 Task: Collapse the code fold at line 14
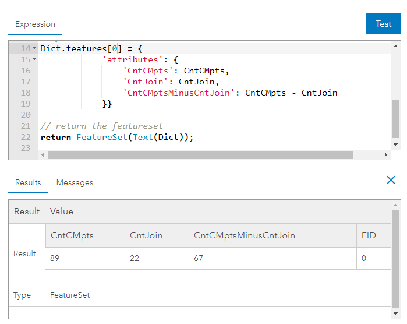(x=34, y=49)
